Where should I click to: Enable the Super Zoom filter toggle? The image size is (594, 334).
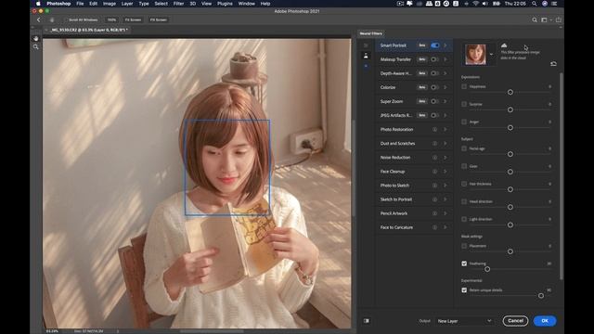(435, 101)
